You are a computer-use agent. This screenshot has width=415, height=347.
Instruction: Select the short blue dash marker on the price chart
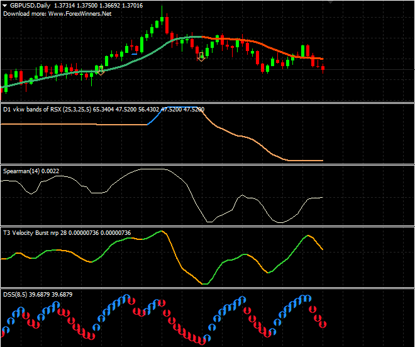coord(135,54)
